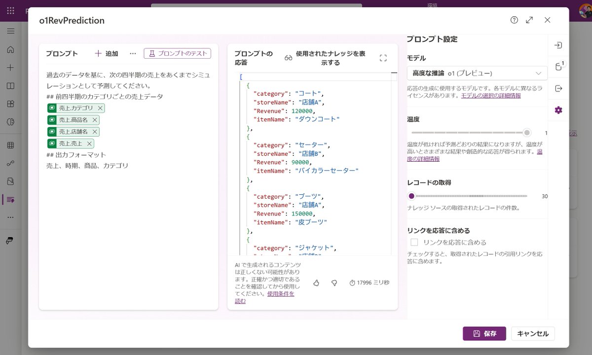Expand the response panel to fullscreen
This screenshot has height=355, width=592.
(x=383, y=57)
